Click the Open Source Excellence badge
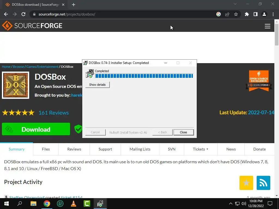The height and width of the screenshot is (209, 279). coord(259,81)
